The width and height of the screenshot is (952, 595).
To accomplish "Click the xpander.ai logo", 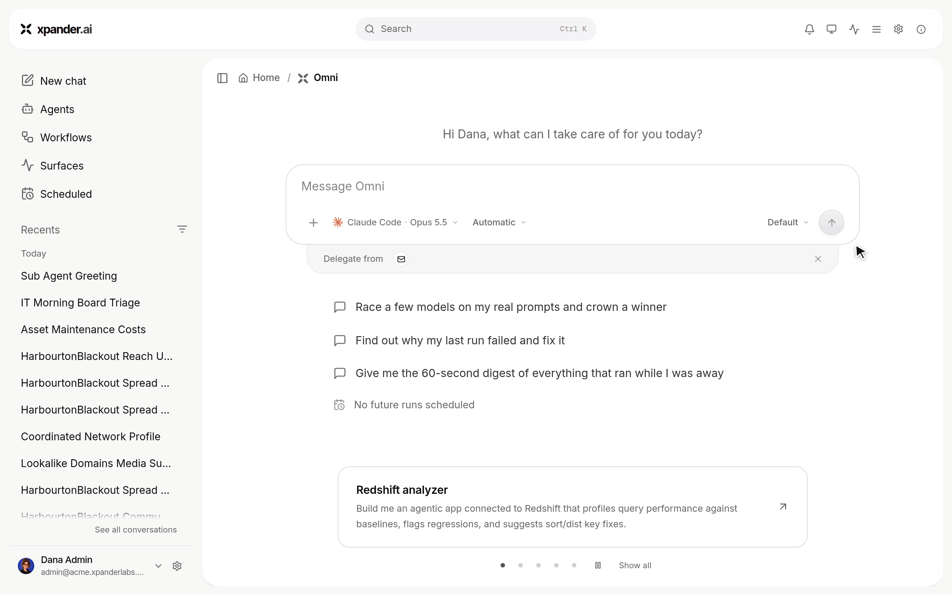I will pos(56,29).
